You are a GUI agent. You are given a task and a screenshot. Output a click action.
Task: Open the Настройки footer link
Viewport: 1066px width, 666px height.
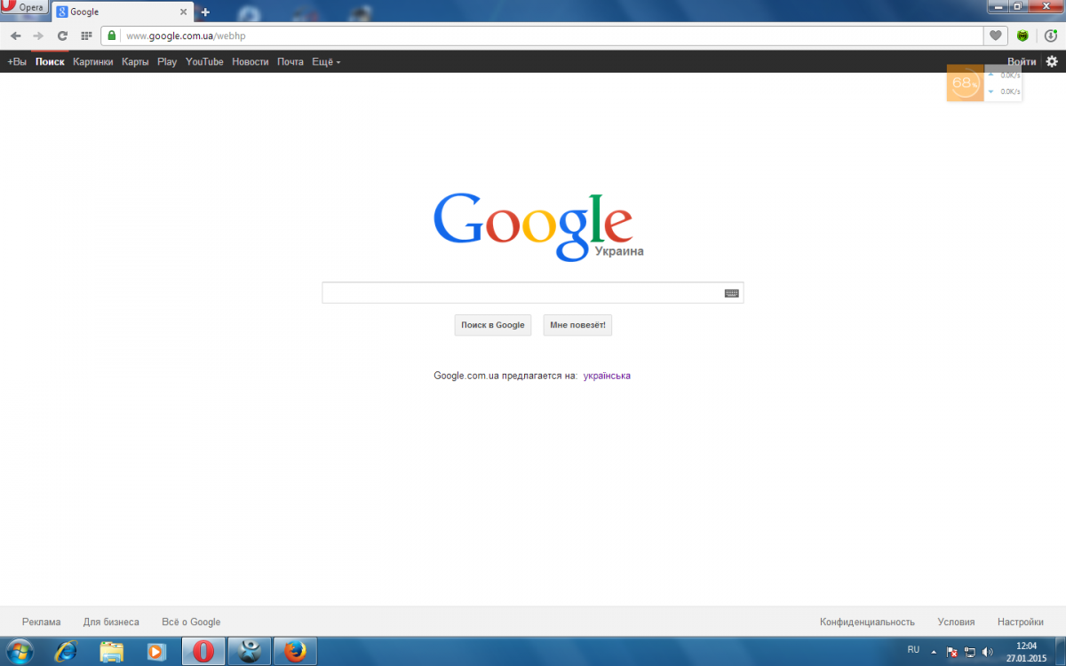tap(1020, 622)
